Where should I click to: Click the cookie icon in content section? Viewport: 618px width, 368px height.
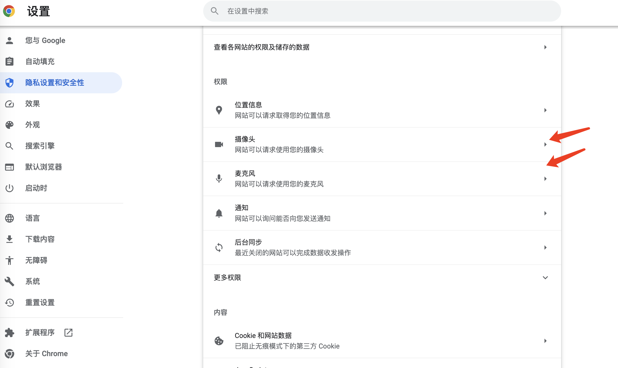click(219, 341)
